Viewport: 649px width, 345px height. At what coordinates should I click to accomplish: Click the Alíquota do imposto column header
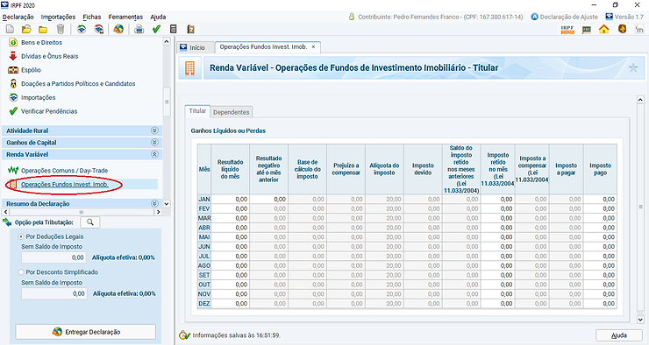[x=384, y=169]
